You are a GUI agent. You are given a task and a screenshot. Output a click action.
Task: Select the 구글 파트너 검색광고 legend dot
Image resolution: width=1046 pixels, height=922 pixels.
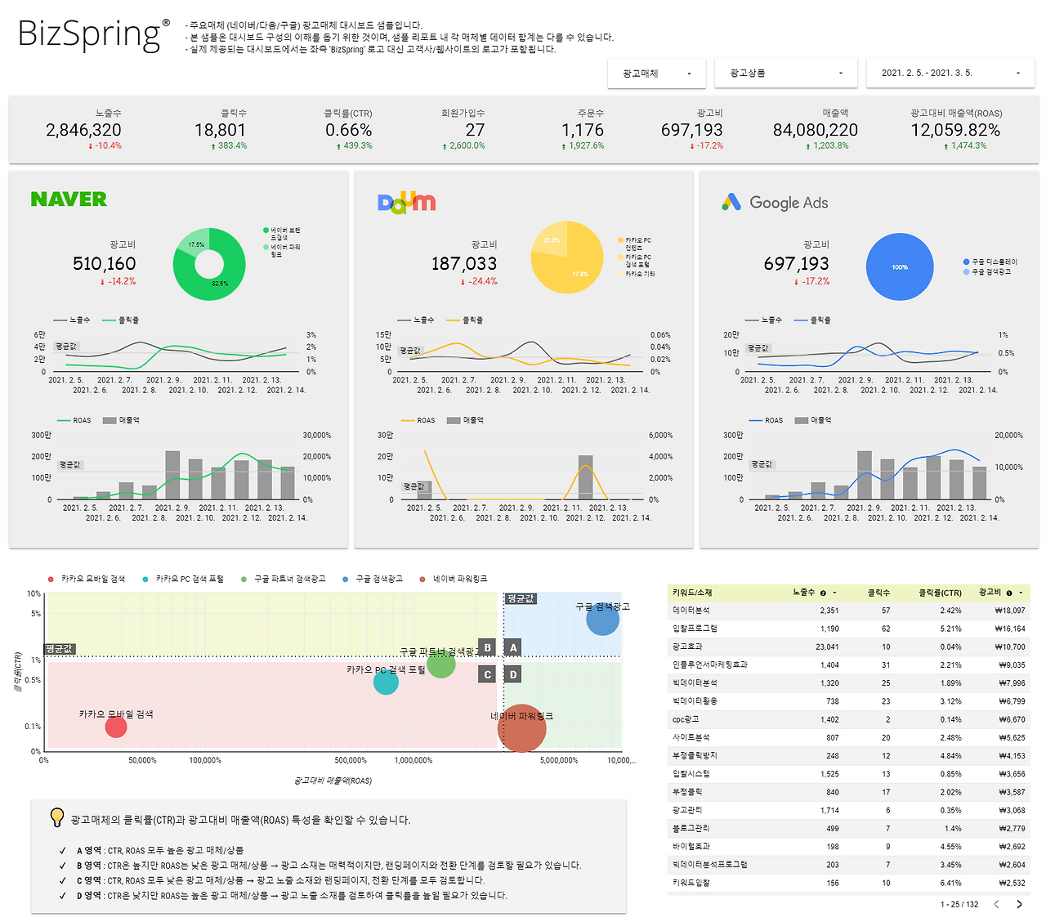tap(244, 579)
